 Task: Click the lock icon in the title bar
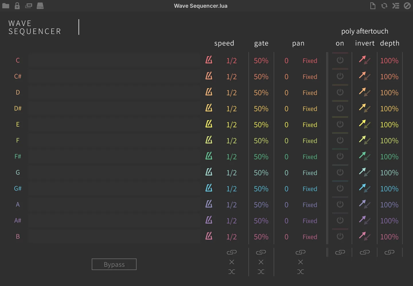click(17, 6)
